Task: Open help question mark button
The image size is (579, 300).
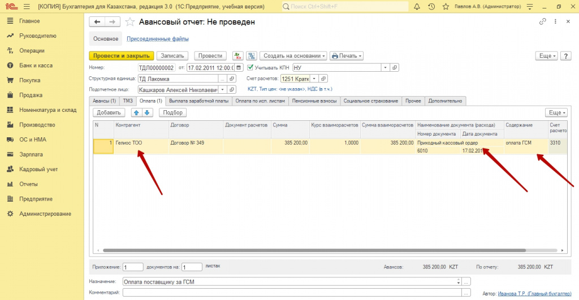Action: click(565, 56)
